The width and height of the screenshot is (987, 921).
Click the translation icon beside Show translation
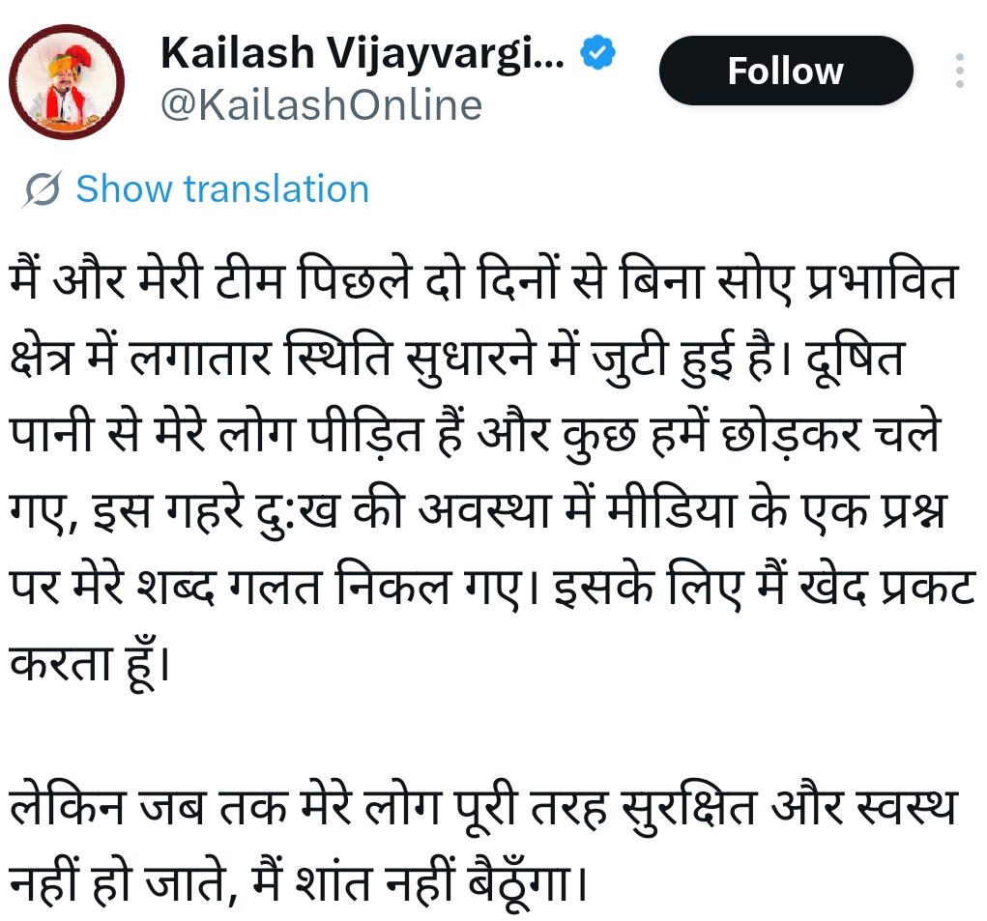click(42, 189)
